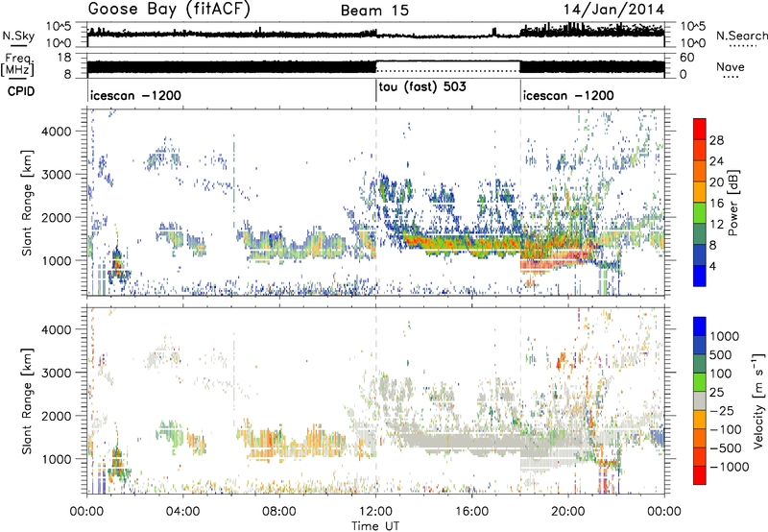The height and width of the screenshot is (532, 768).
Task: Click the "Slant Range [km]" label of the power panel
Action: click(27, 203)
